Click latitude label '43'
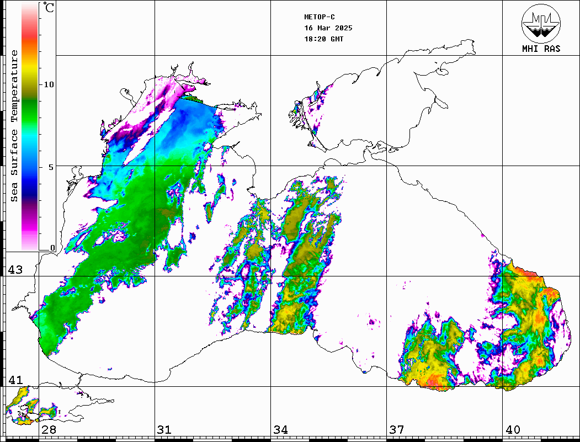This screenshot has height=442, width=580. click(x=15, y=270)
